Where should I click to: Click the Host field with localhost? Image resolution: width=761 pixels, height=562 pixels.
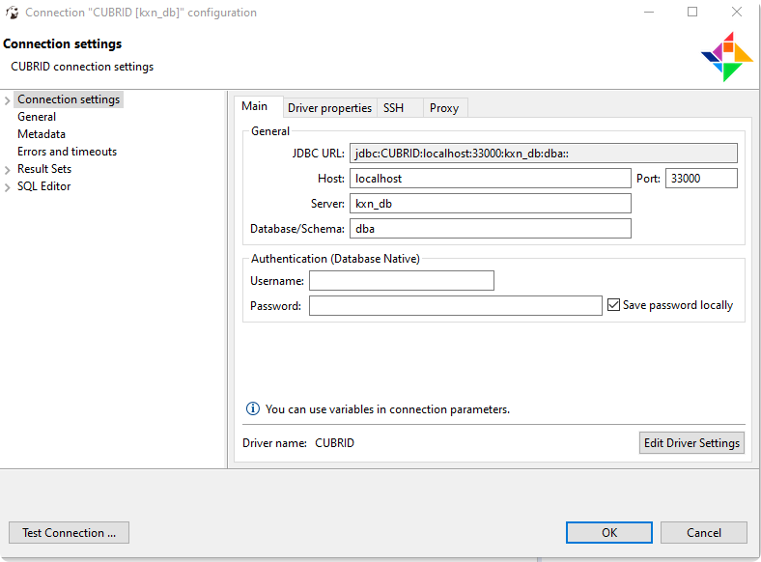491,178
